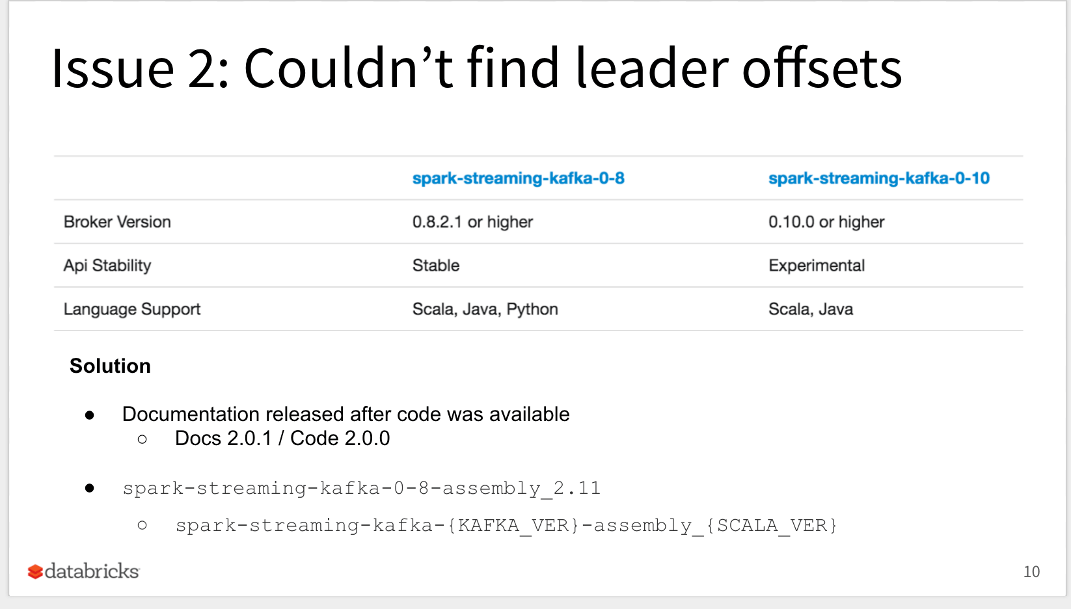The height and width of the screenshot is (609, 1071).
Task: Click the slide number 10
Action: pyautogui.click(x=1031, y=572)
